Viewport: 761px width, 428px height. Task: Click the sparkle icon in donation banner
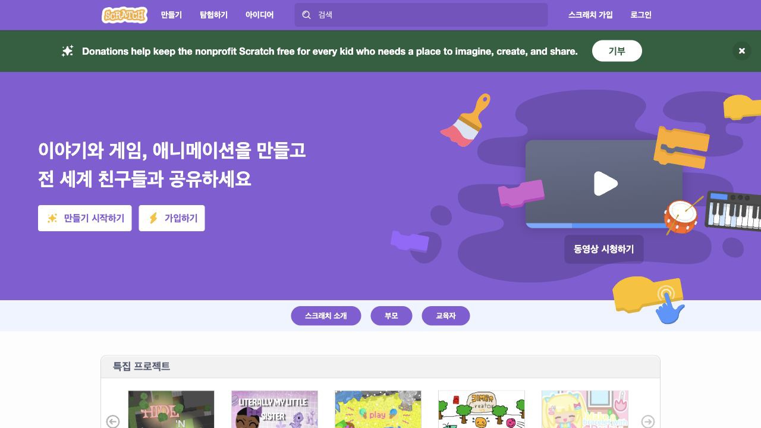pyautogui.click(x=67, y=51)
